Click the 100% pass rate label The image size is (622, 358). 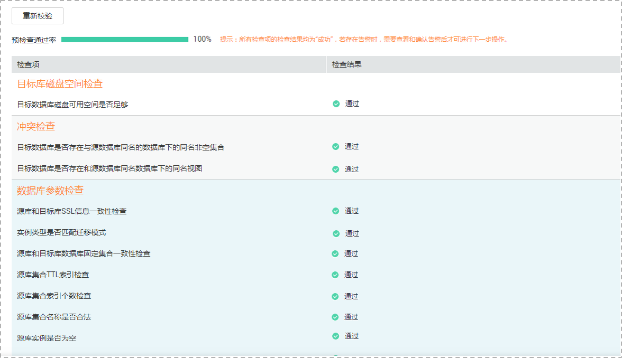pos(202,39)
